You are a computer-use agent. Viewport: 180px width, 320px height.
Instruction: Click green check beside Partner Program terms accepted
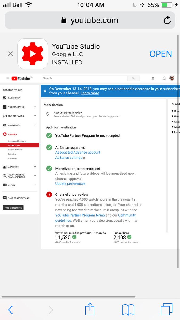tap(49, 136)
